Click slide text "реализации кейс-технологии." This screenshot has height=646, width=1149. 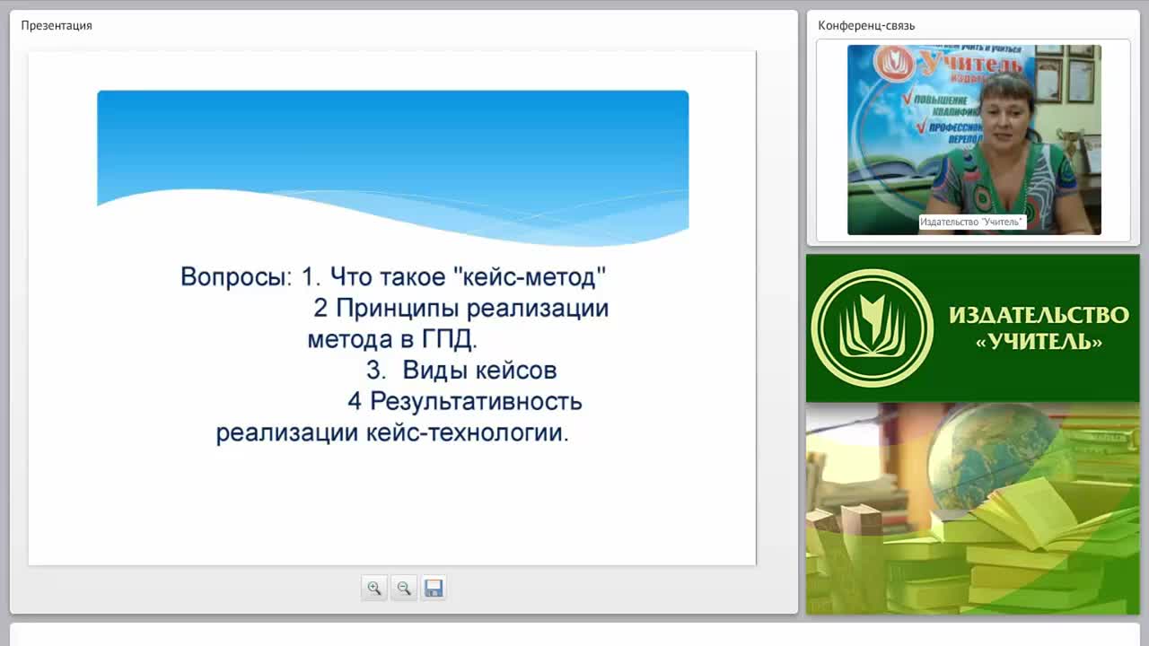tap(393, 432)
